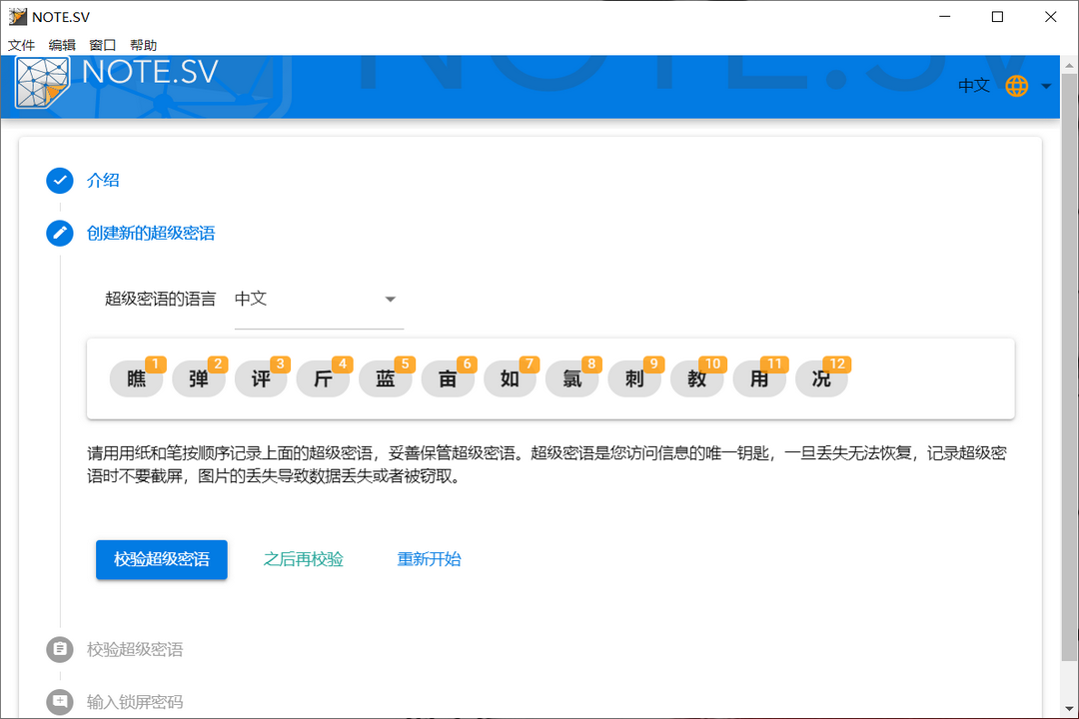Open the 中文 language selector
1079x719 pixels.
pyautogui.click(x=973, y=86)
